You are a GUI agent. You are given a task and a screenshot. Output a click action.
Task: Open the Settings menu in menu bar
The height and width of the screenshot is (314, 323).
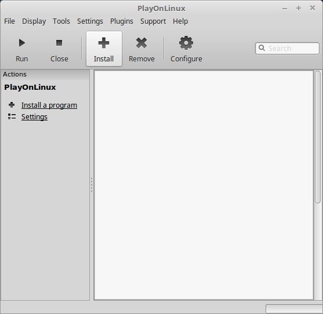(x=90, y=21)
